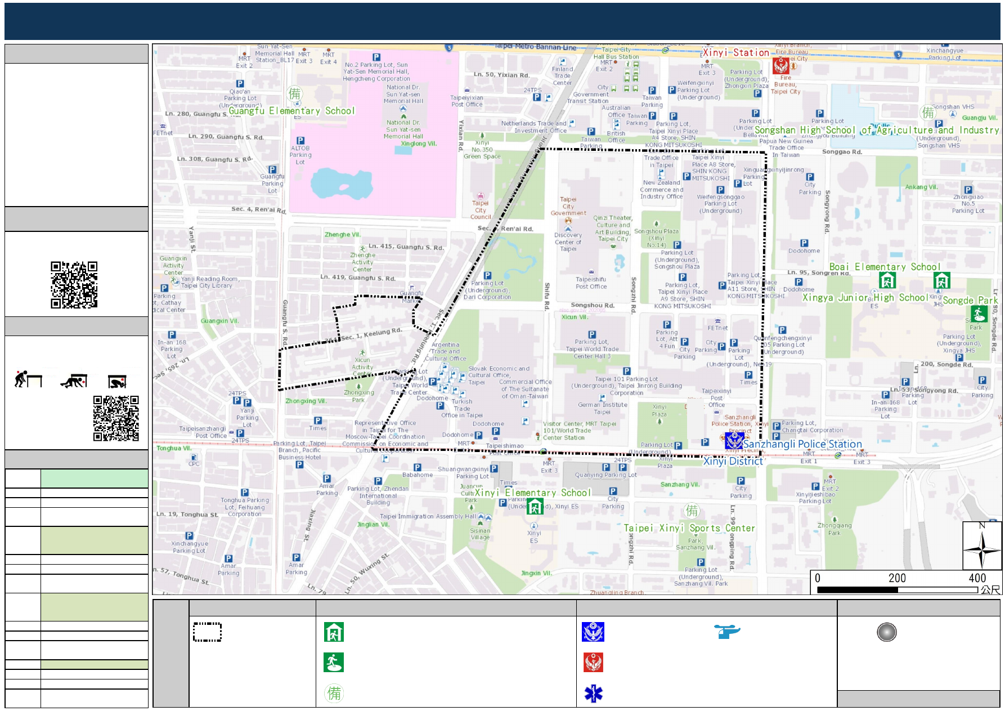The width and height of the screenshot is (1005, 711).
Task: Click the 備 marker near Songshan High School
Action: point(927,113)
